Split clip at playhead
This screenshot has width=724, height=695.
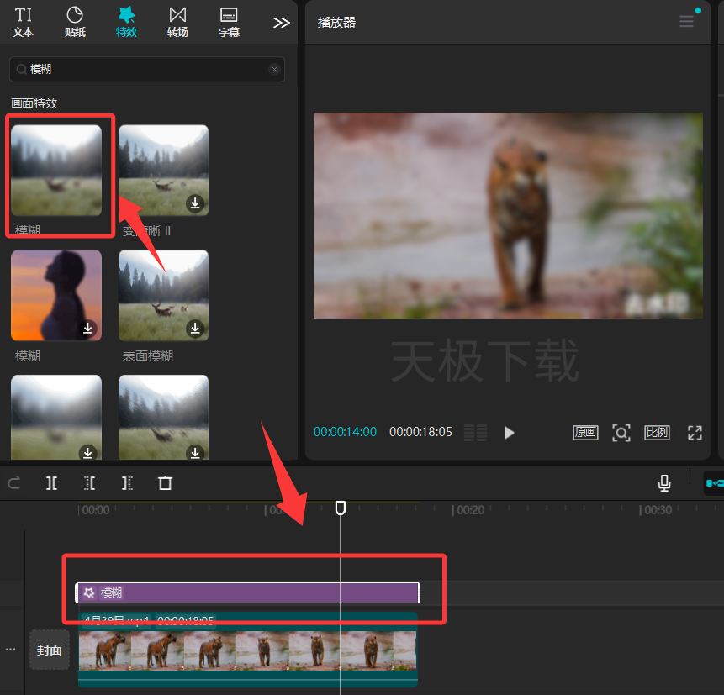[52, 483]
